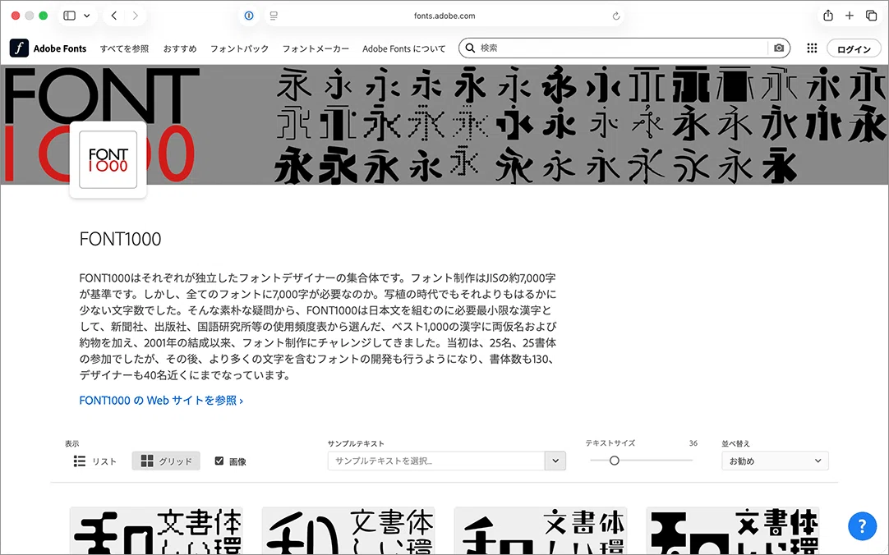Screen dimensions: 889x555
Task: Go forward with Safari forward arrow
Action: pyautogui.click(x=135, y=16)
